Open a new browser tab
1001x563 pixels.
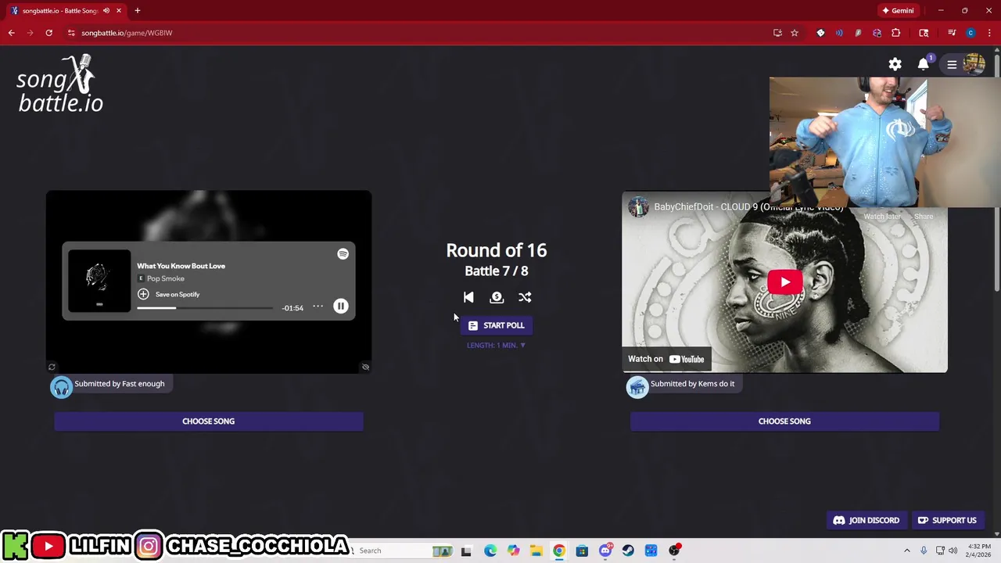(x=137, y=11)
